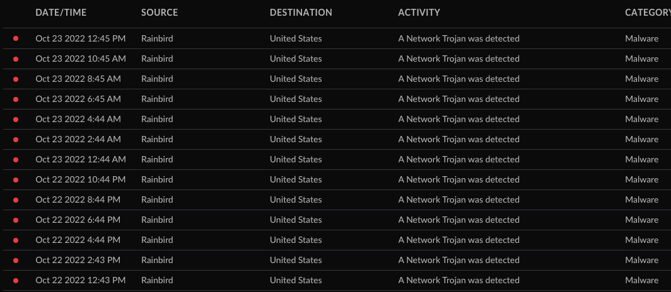Sort by the DATE/TIME column header
This screenshot has width=671, height=292.
pos(61,13)
